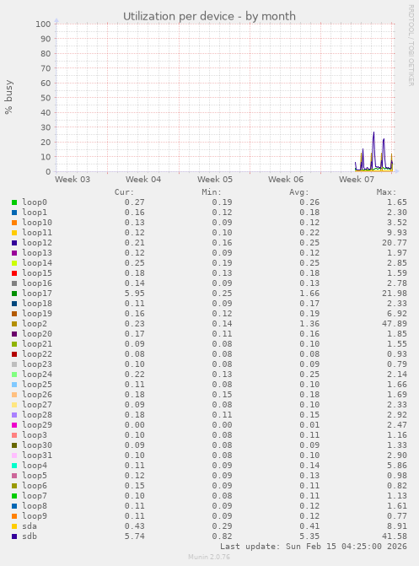Viewport: 419px width, 566px height.
Task: Click the loop0 green legend swatch
Action: click(14, 202)
